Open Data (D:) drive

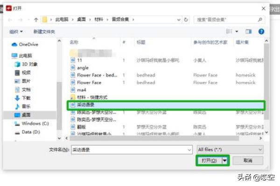28,132
